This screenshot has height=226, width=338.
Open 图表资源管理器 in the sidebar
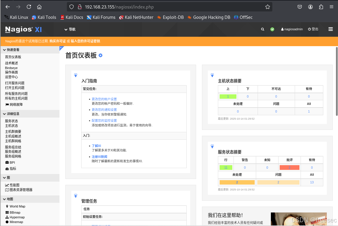pos(19,190)
